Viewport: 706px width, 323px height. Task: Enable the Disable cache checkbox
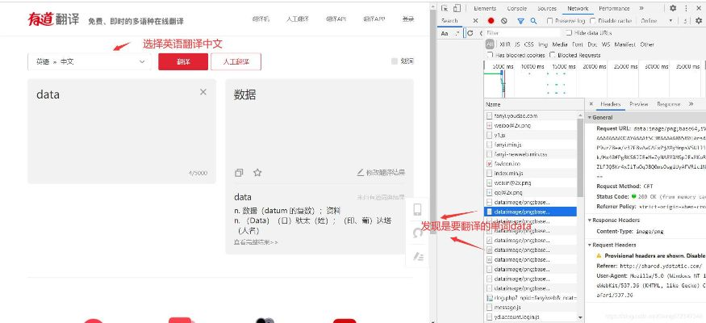tap(592, 21)
